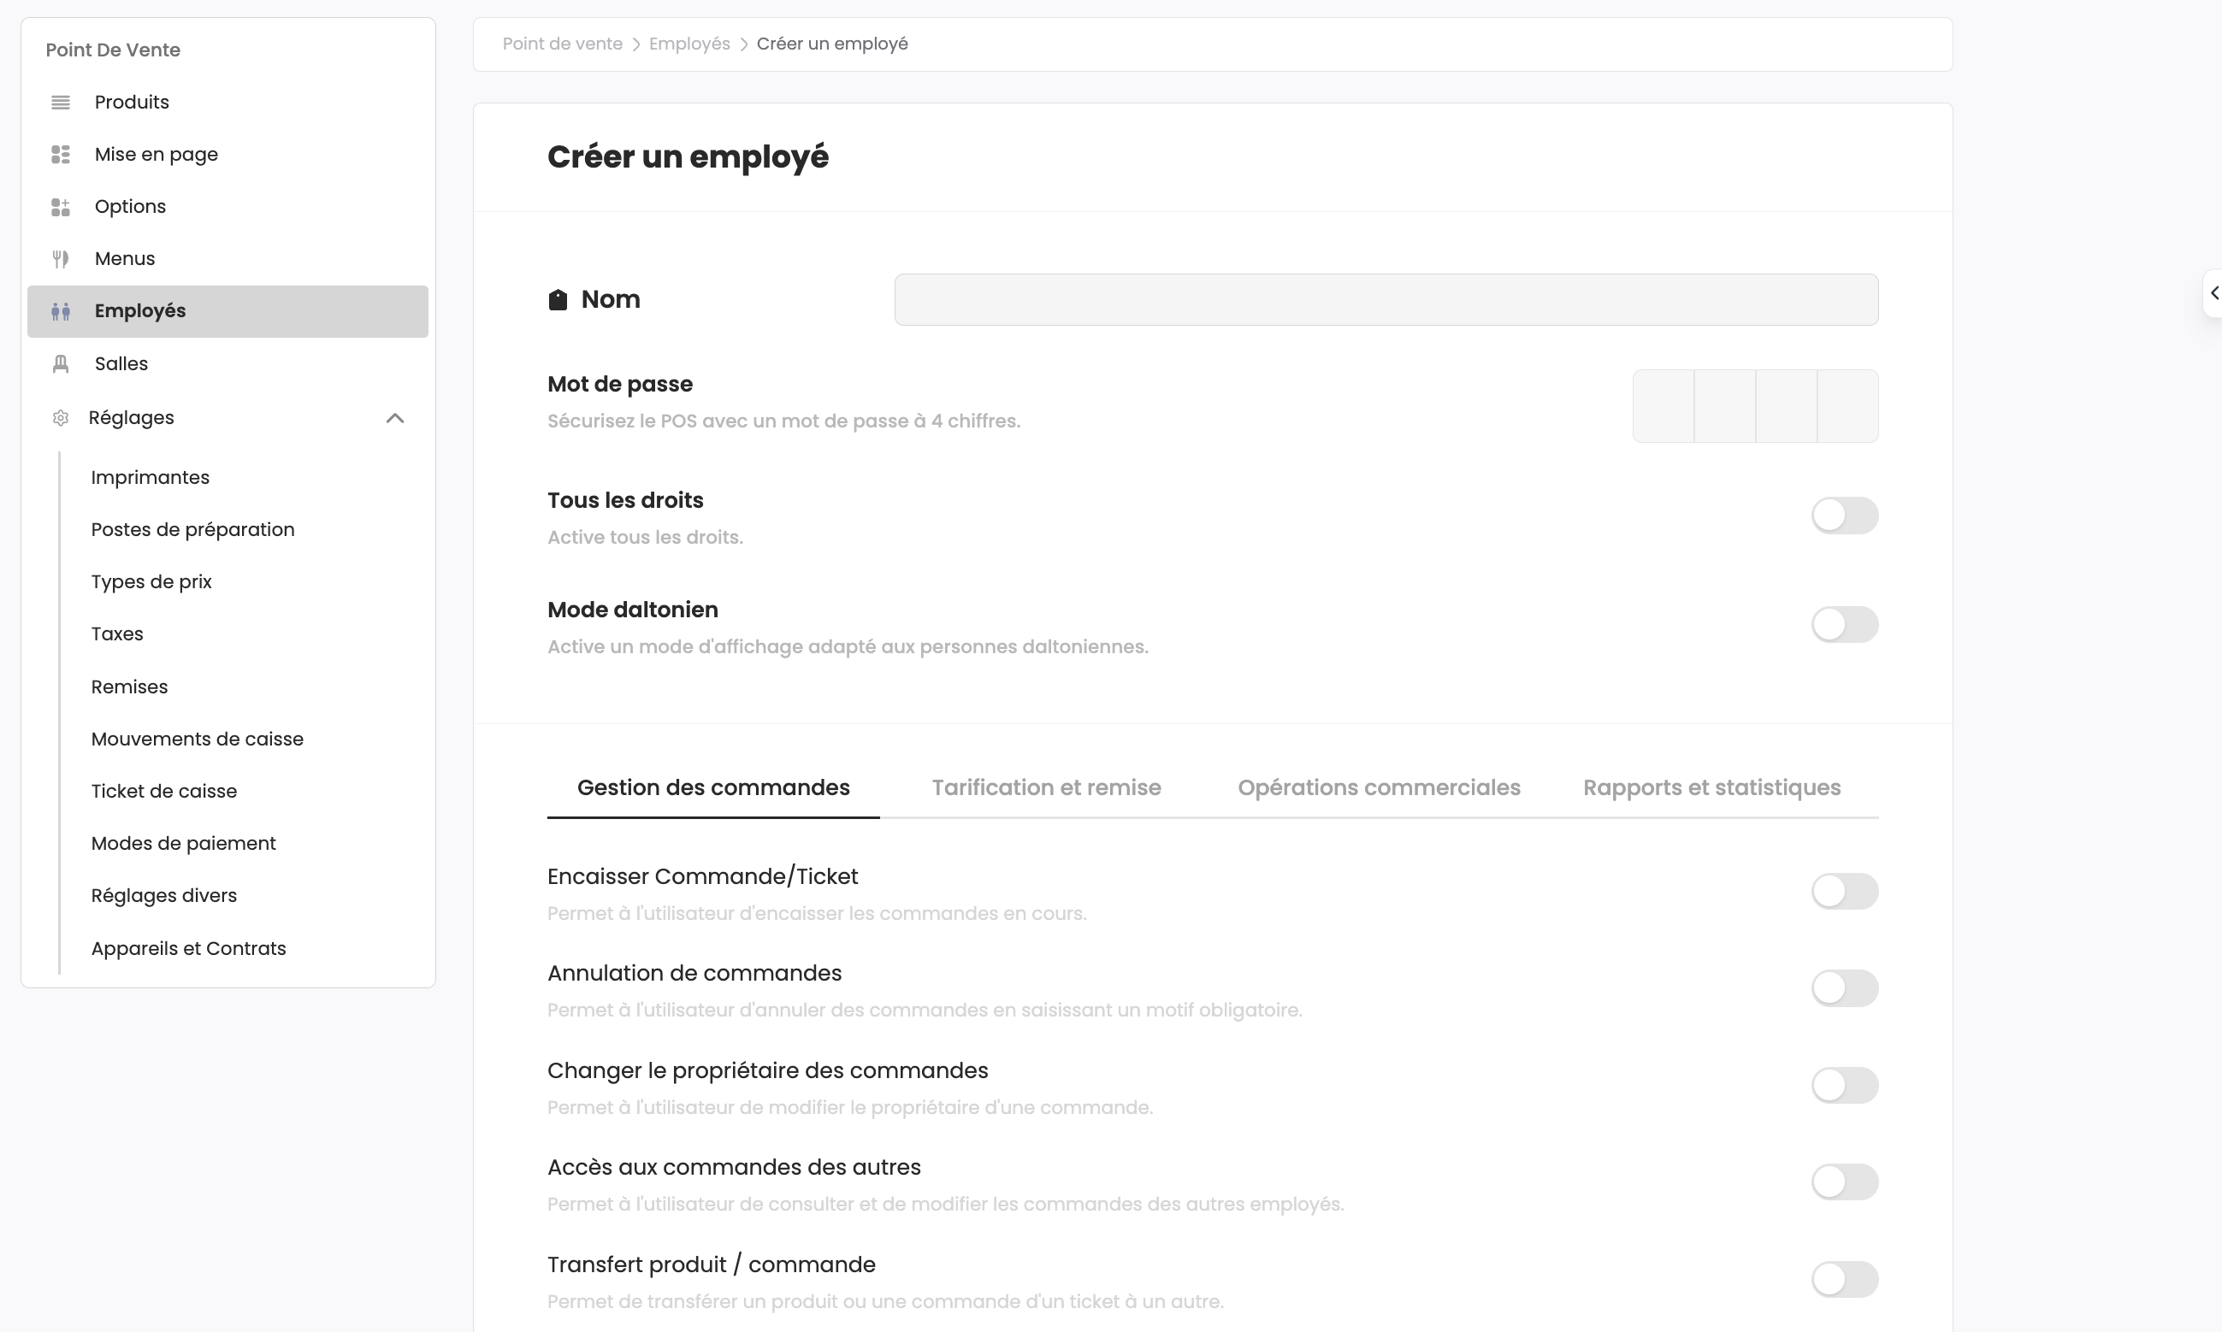Image resolution: width=2222 pixels, height=1332 pixels.
Task: Open the Rapports et statistiques tab
Action: (1711, 787)
